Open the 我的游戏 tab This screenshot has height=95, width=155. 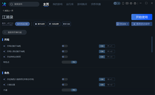pos(58,4)
